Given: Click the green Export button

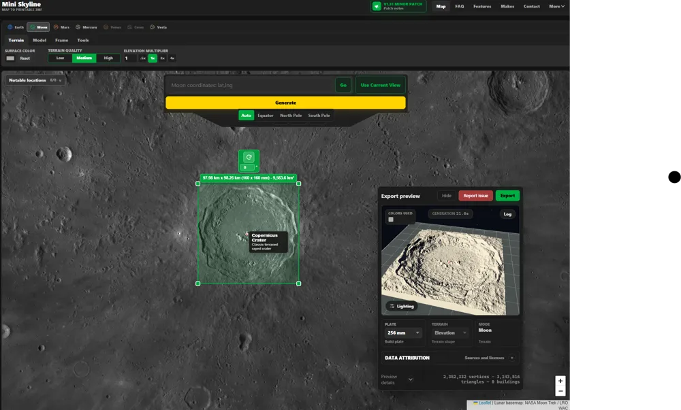Looking at the screenshot, I should (x=507, y=196).
